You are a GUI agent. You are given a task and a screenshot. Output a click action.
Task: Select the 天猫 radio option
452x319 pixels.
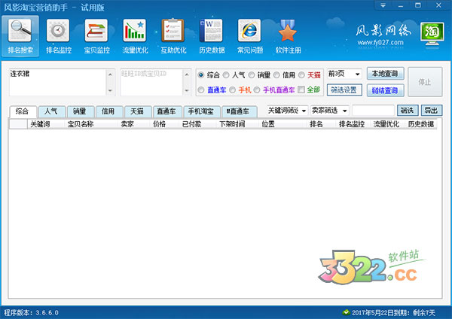[x=302, y=75]
